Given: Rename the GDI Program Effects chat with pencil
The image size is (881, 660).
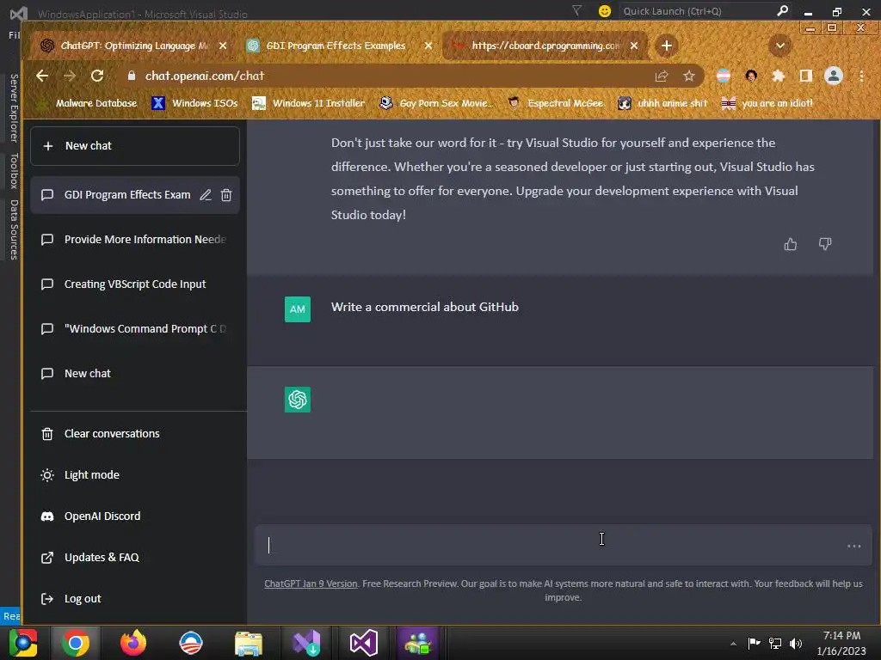Looking at the screenshot, I should 206,195.
